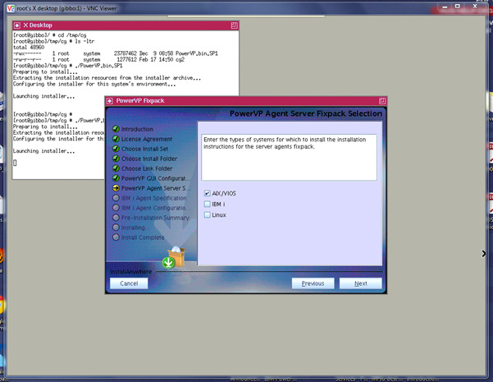Screen dimensions: 493x382
Task: Click the Pre-Installation Summary pending icon
Action: coord(116,218)
